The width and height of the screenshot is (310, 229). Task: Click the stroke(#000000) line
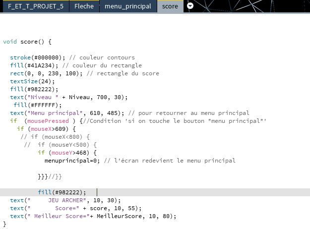point(72,57)
